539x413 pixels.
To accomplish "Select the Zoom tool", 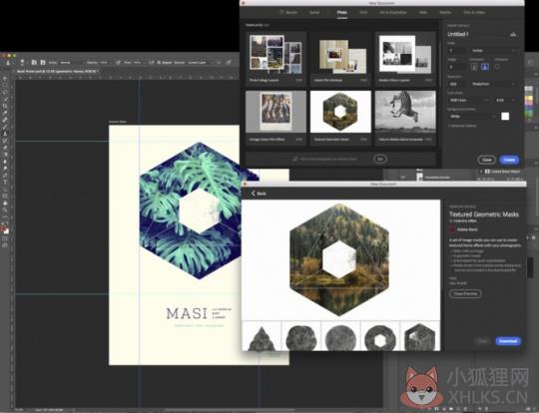I will point(5,209).
